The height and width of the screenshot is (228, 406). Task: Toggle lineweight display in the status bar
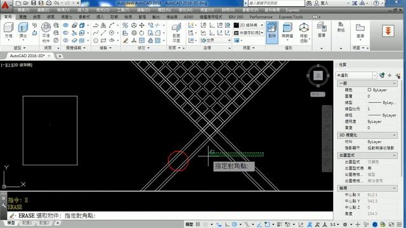(279, 224)
